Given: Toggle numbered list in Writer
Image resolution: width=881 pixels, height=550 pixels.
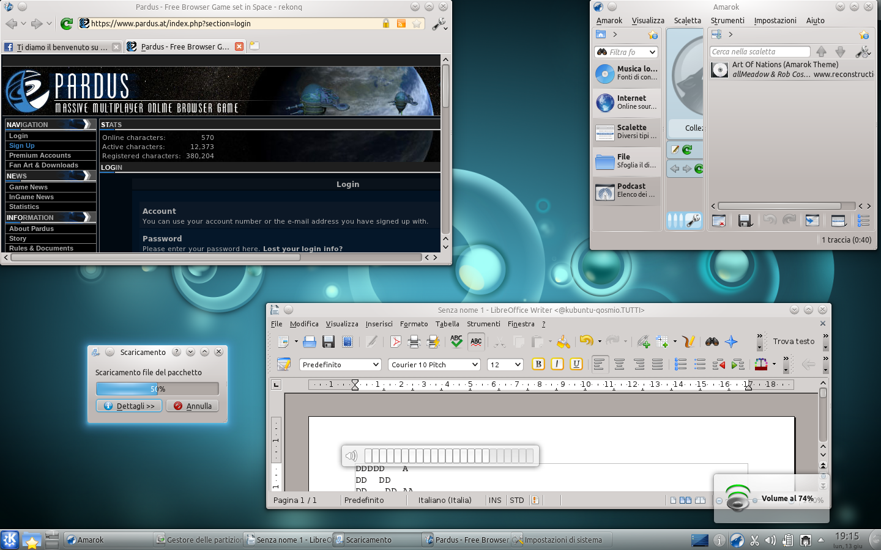Looking at the screenshot, I should 680,364.
